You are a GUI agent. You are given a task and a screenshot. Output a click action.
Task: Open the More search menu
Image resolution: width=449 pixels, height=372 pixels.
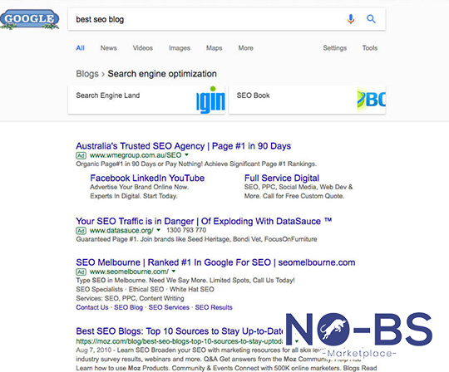[x=245, y=48]
